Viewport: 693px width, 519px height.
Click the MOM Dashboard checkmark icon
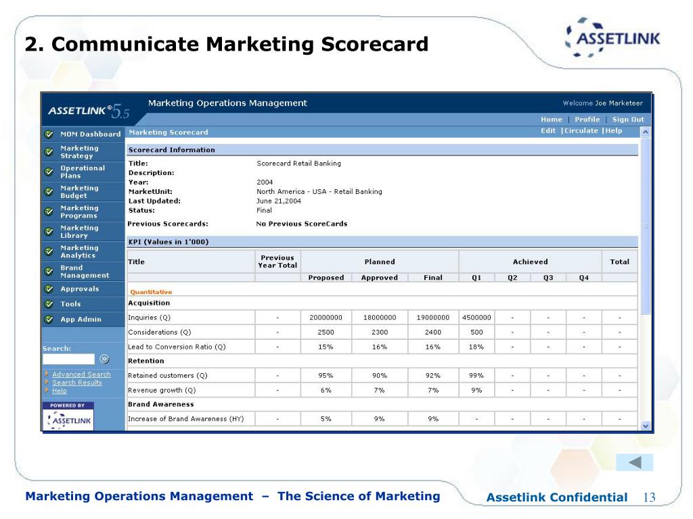tap(49, 134)
